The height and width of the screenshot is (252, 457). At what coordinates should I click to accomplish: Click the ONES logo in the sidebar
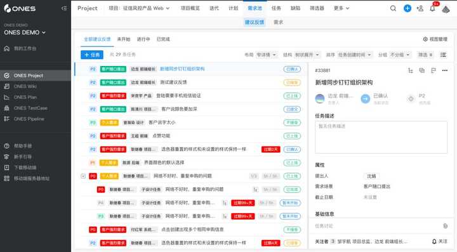tap(20, 8)
